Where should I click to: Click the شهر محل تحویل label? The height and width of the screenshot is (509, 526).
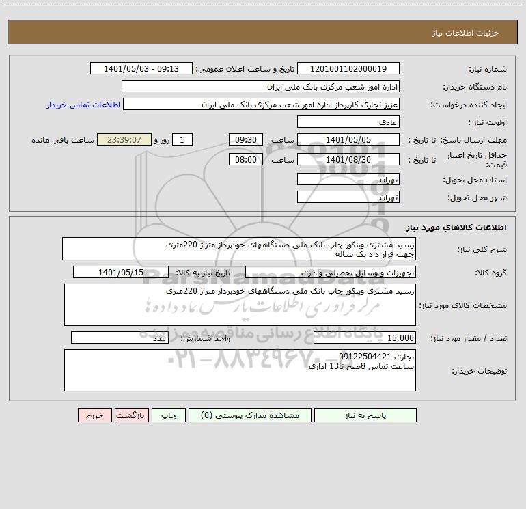(x=477, y=197)
